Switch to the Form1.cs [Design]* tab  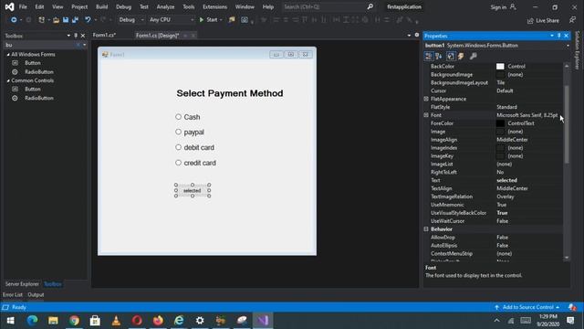point(157,36)
